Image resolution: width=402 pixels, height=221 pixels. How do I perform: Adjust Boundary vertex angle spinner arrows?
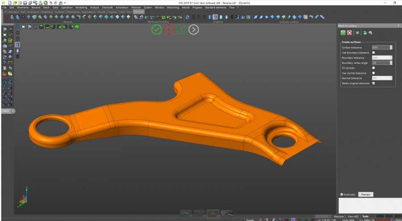[391, 63]
